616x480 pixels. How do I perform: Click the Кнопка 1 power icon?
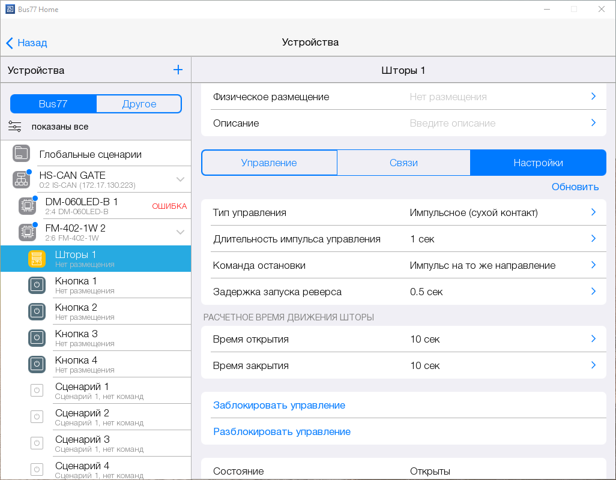[37, 285]
